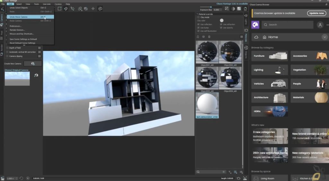Toggle the Use reflection checkbox
329x181 pixels.
tap(199, 24)
